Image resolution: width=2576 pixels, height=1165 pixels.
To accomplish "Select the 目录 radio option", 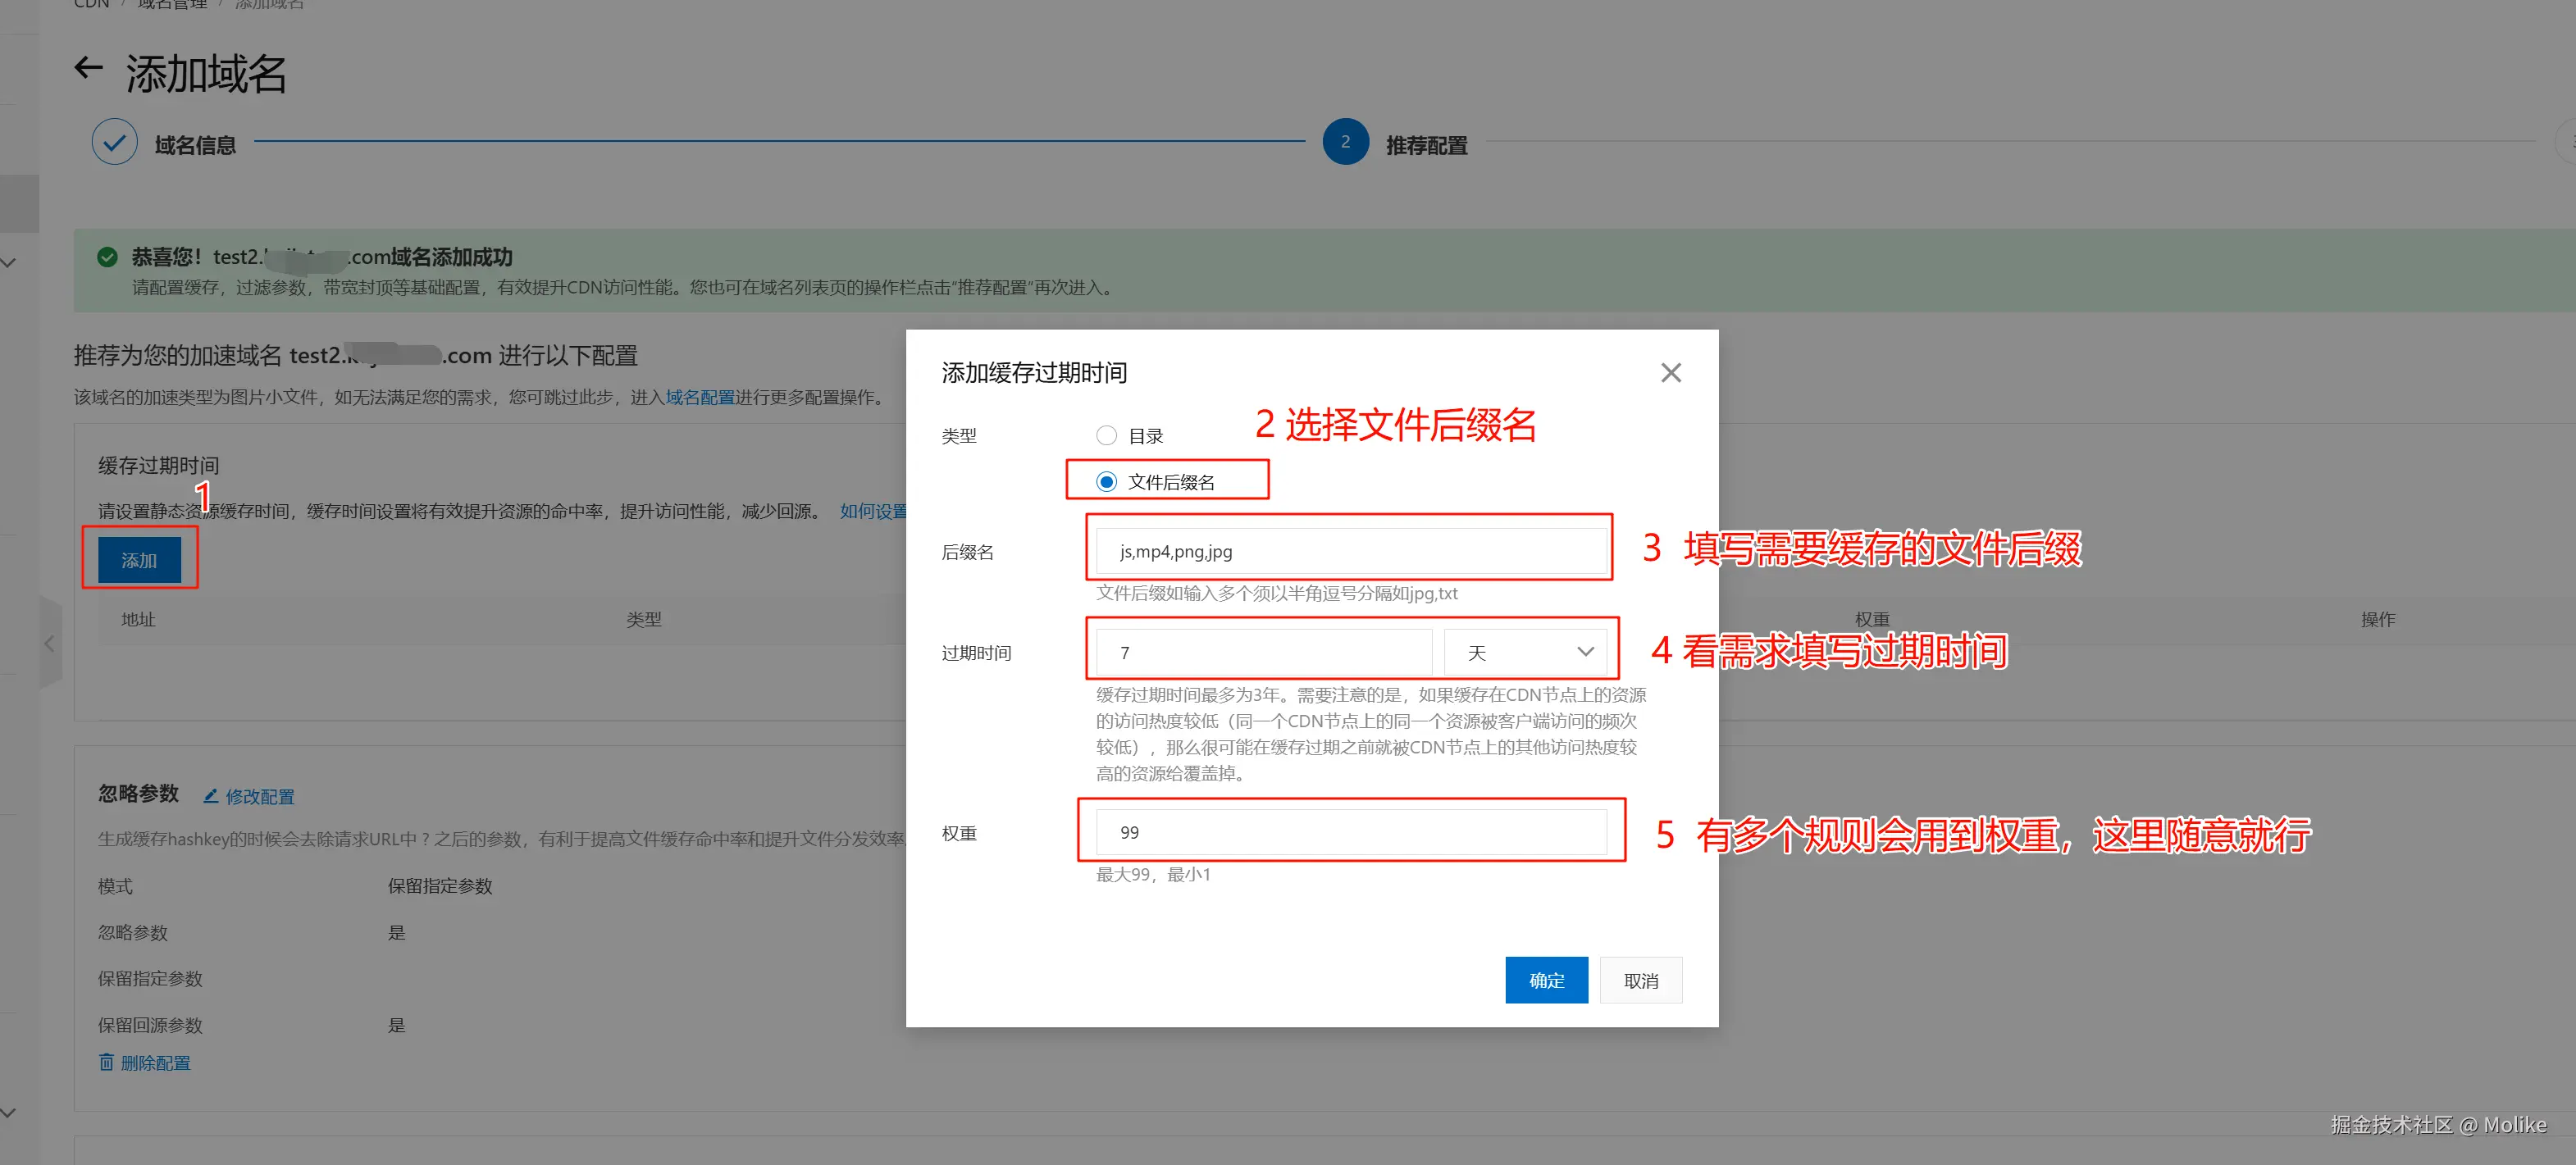I will (1106, 435).
